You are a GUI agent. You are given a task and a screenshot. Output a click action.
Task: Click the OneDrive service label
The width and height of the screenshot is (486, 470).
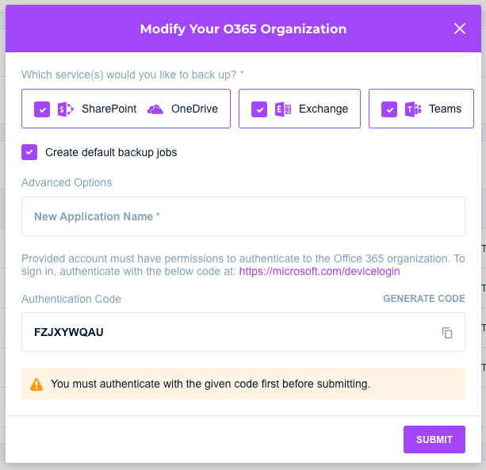point(194,109)
